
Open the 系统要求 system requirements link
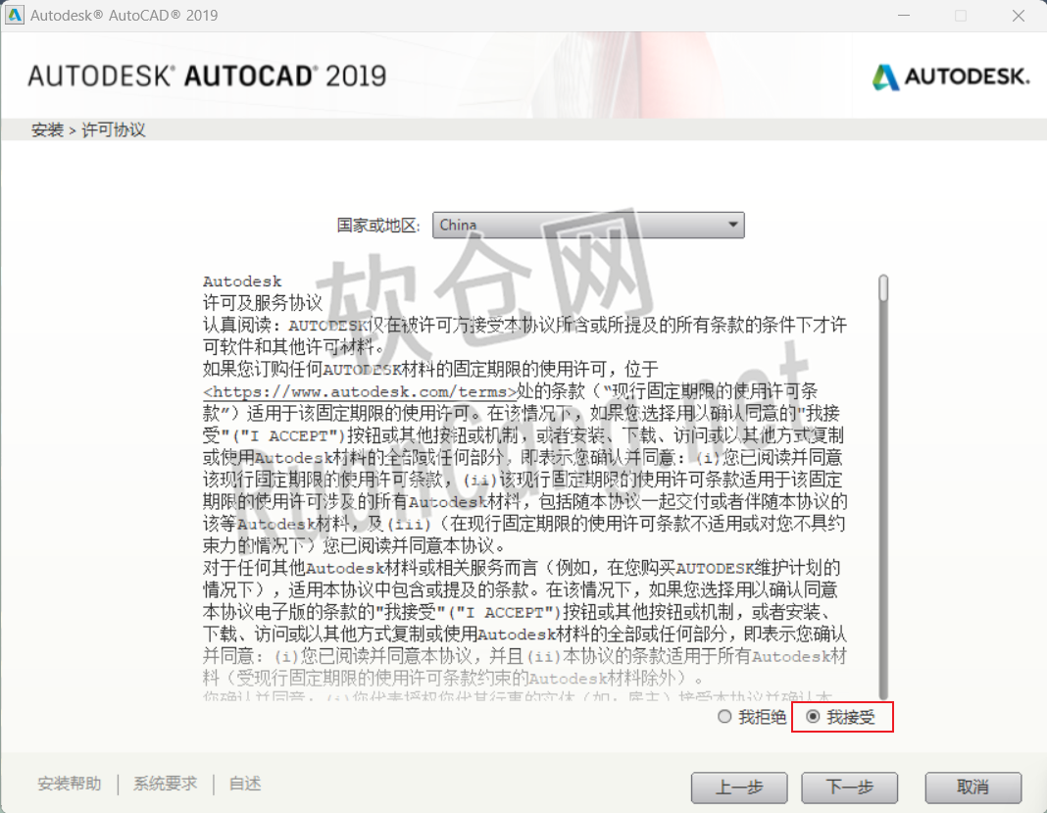click(164, 784)
